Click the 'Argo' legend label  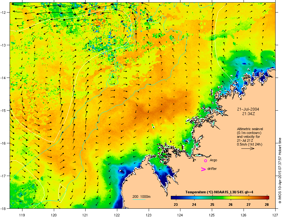(x=213, y=160)
